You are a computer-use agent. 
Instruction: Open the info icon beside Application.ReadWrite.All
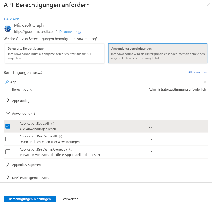(61, 136)
